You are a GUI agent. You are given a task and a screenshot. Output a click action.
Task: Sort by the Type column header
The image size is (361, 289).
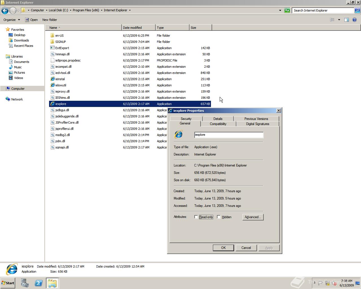click(x=172, y=28)
